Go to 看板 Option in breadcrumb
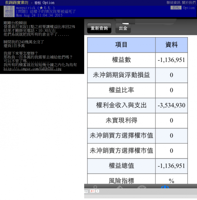This screenshot has height=200, width=197. pos(44,3)
